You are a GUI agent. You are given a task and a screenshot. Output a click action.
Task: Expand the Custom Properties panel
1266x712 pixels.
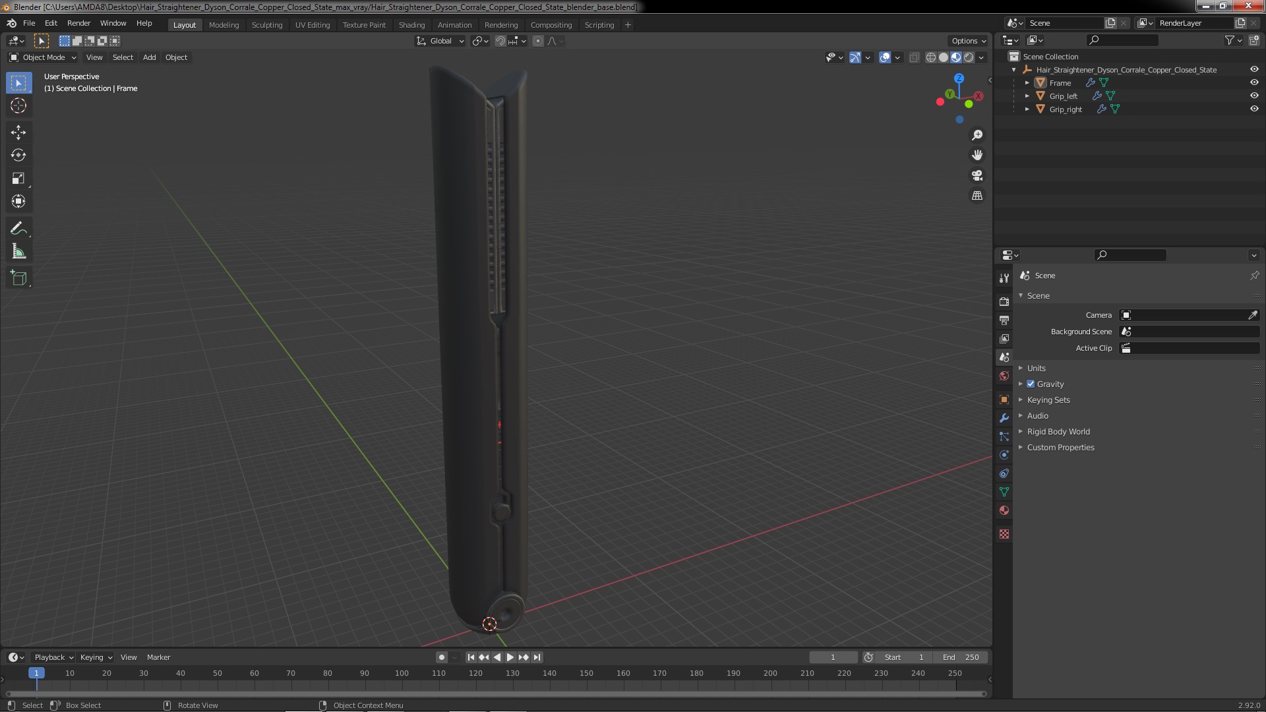coord(1060,448)
